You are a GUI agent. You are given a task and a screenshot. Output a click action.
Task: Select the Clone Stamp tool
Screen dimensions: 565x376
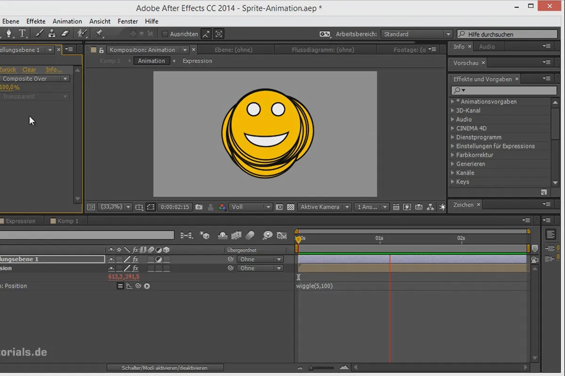pos(52,33)
